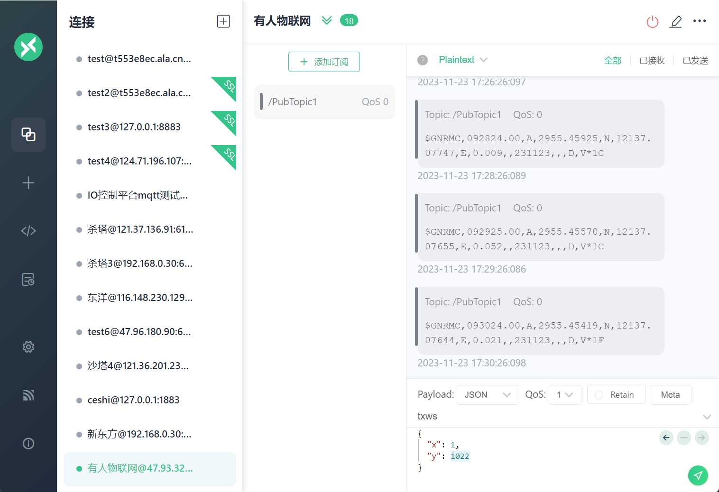The height and width of the screenshot is (492, 719).
Task: Click the red disconnect power icon
Action: pyautogui.click(x=652, y=21)
